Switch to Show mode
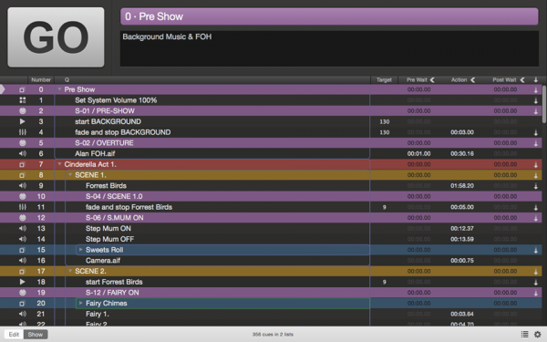This screenshot has width=547, height=342. point(36,335)
